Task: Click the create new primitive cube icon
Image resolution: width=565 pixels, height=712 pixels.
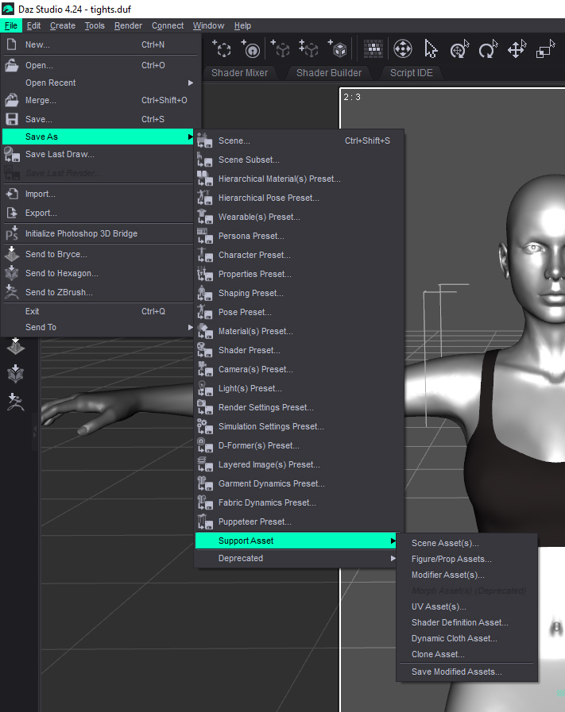Action: tap(339, 50)
